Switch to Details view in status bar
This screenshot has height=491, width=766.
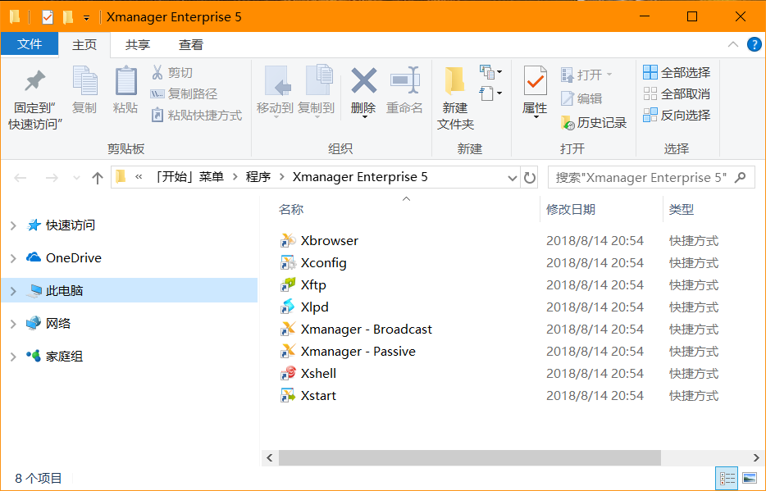727,479
